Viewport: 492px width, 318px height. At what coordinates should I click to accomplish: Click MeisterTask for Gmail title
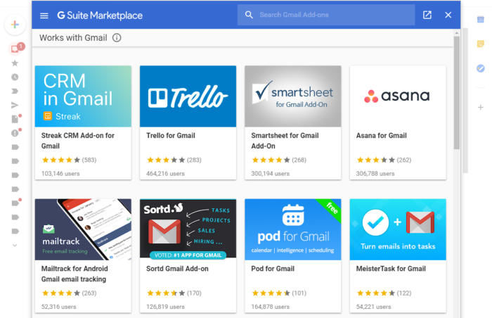(x=391, y=269)
